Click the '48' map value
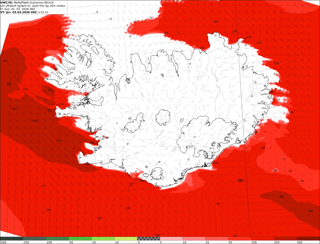Viewport: 320px width, 244px height. click(290, 171)
